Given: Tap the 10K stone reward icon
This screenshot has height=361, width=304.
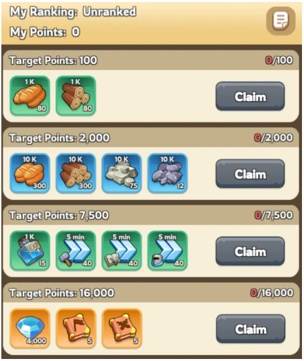Looking at the screenshot, I should pyautogui.click(x=122, y=173).
